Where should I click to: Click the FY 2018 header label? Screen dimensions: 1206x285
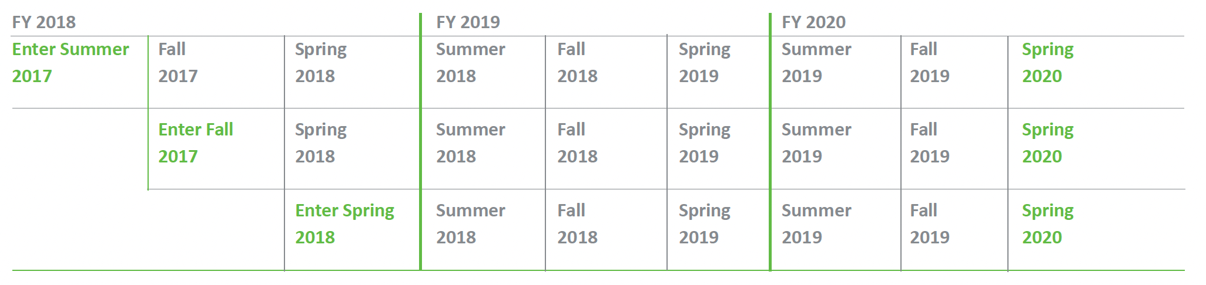click(x=44, y=22)
